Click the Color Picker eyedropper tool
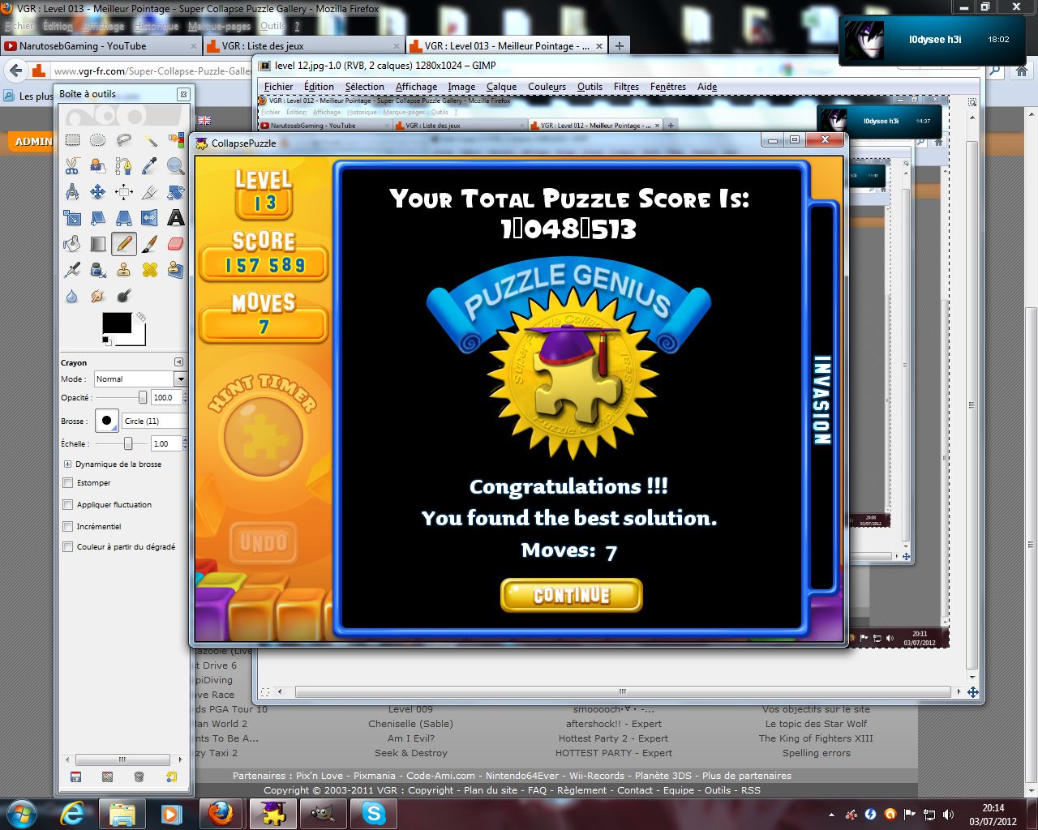The width and height of the screenshot is (1038, 830). pos(150,167)
